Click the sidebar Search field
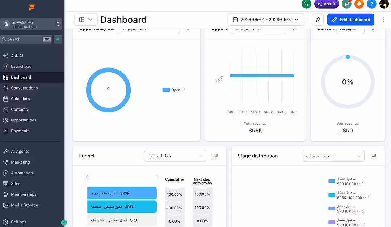This screenshot has height=227, width=391. point(26,39)
